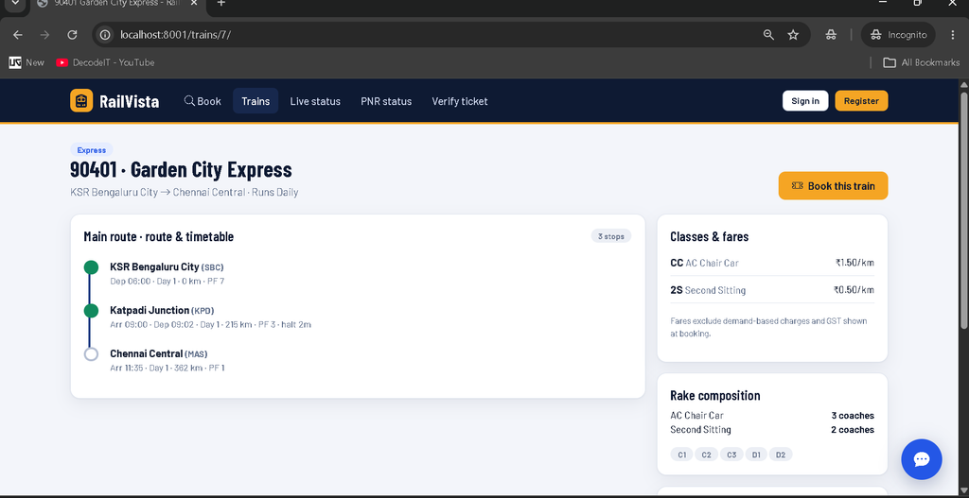Click the Incognito profile chip
Screen dimensions: 969x498
(x=898, y=35)
